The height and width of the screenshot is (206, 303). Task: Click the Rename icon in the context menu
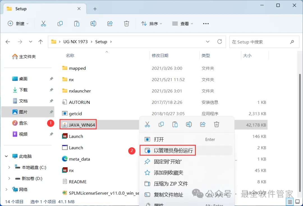click(x=189, y=124)
